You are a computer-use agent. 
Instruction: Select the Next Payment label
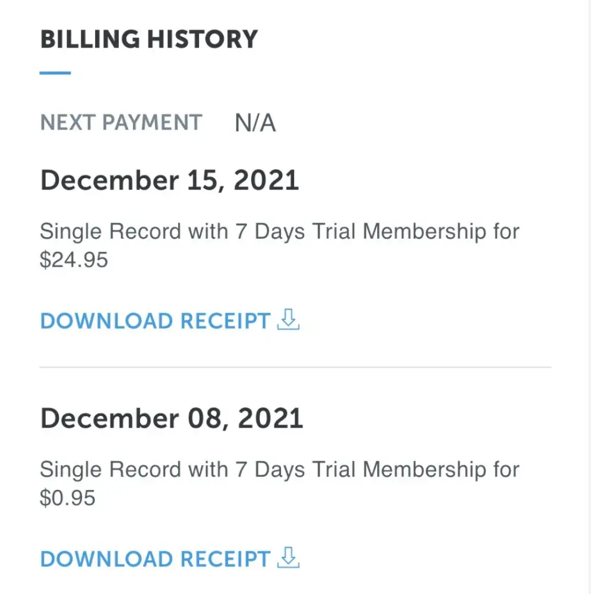(x=121, y=123)
